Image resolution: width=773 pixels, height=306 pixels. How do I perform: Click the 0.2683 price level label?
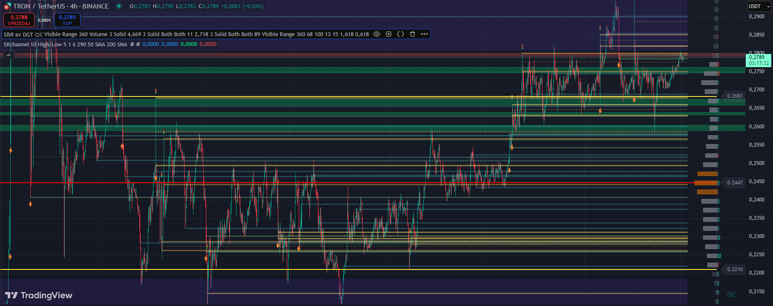pyautogui.click(x=734, y=96)
